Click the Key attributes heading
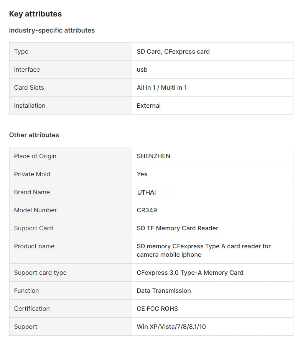This screenshot has width=303, height=338. 35,14
